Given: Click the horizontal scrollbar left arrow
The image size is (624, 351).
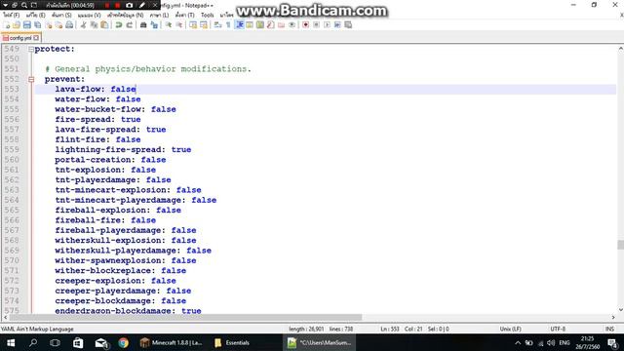Looking at the screenshot, I should [x=5, y=317].
